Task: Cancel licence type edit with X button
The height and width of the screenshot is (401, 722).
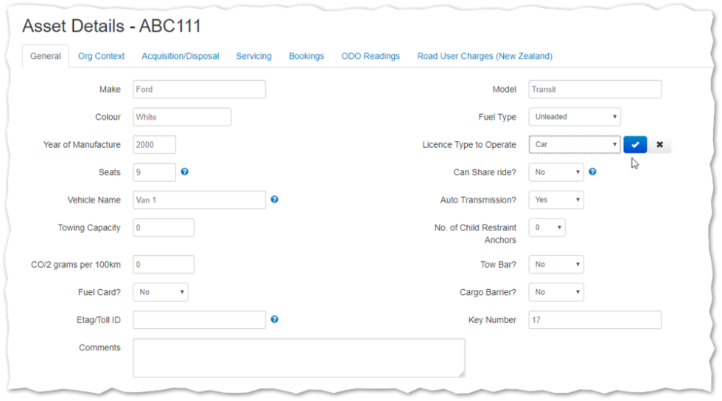Action: [x=659, y=144]
